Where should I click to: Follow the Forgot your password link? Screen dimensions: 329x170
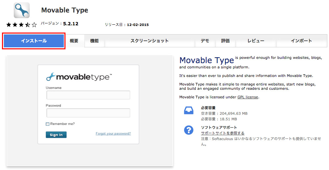coord(113,134)
